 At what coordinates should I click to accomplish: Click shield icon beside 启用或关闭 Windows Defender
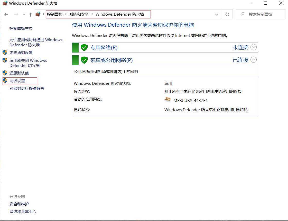click(x=5, y=60)
